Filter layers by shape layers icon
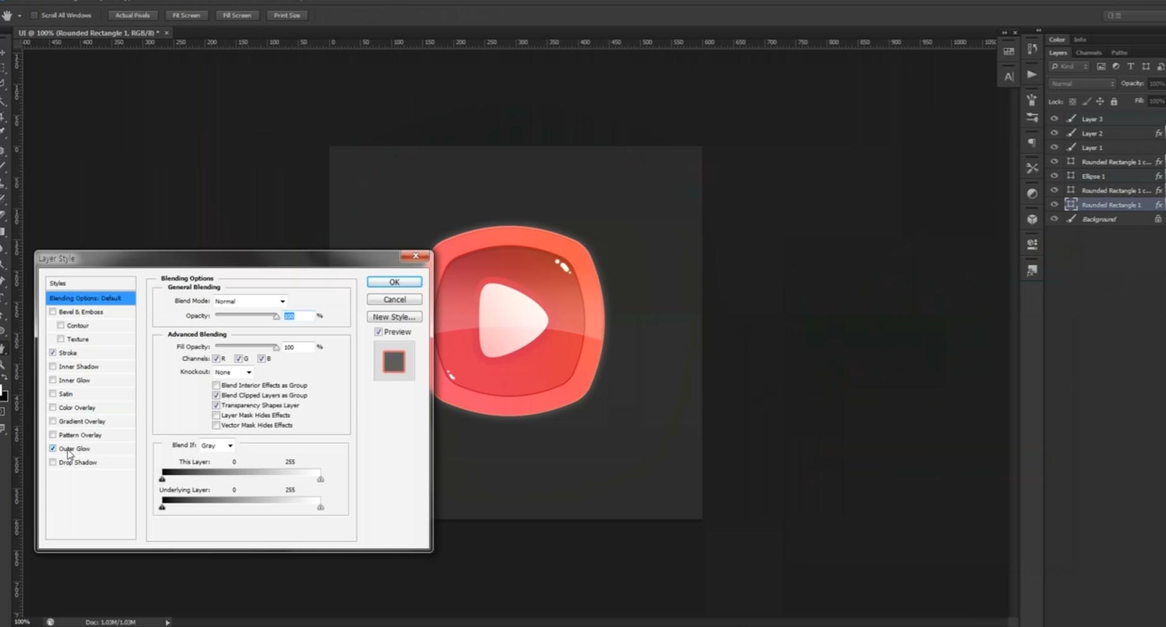 point(1146,66)
